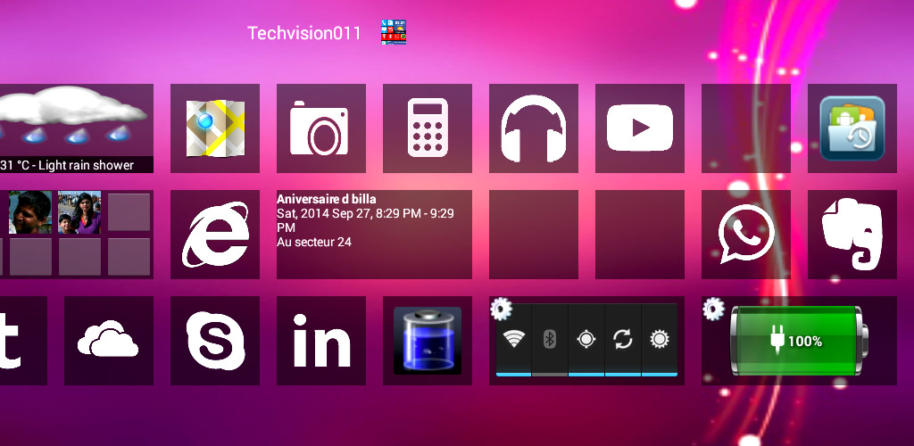
Task: Open the app backup restore tile
Action: point(852,128)
